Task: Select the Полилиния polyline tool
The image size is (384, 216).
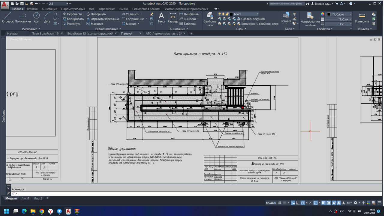Action: click(x=23, y=17)
